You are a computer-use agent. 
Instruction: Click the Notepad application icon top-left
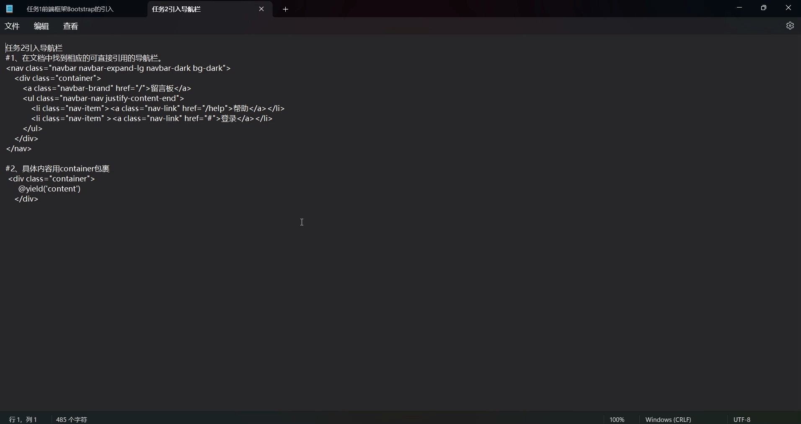[x=9, y=9]
